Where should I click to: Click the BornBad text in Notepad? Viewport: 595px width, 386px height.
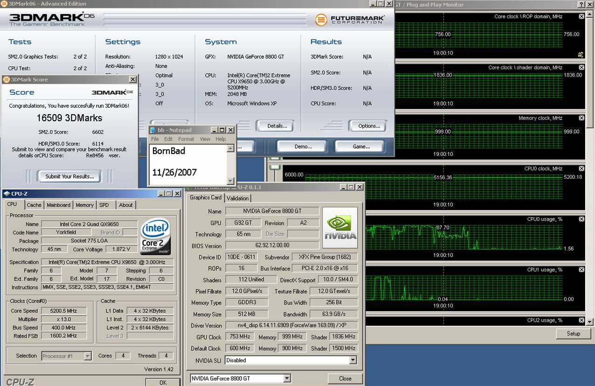pos(169,151)
